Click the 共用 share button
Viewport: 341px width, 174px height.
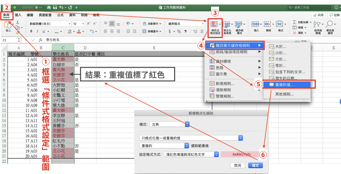point(318,15)
